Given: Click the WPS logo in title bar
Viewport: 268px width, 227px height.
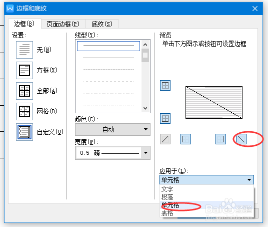Looking at the screenshot, I should 9,9.
